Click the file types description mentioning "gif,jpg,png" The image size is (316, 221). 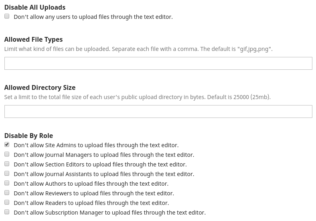(x=138, y=49)
